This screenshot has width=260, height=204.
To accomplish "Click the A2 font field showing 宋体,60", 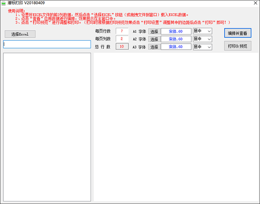I will pyautogui.click(x=176, y=39).
